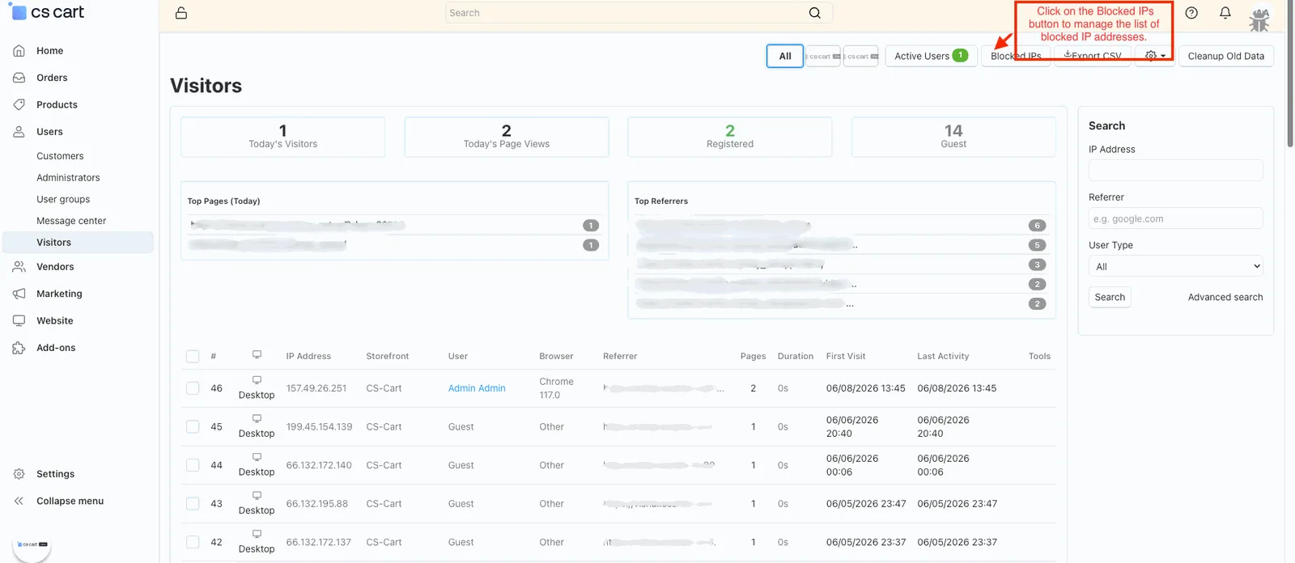Screen dimensions: 1295x563
Task: Click the Marketing megaphone icon
Action: click(x=19, y=294)
